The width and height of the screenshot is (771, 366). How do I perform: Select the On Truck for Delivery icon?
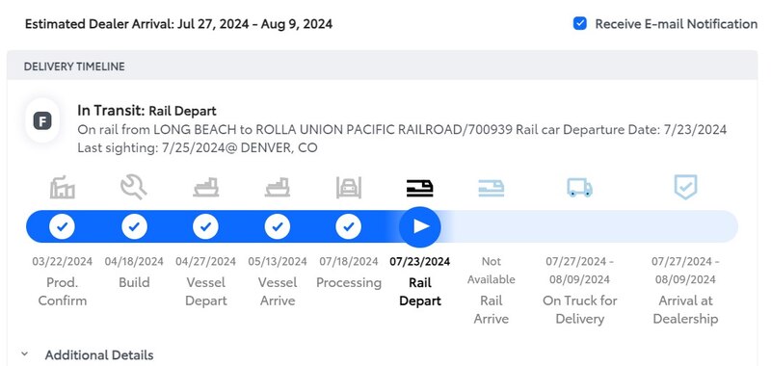click(x=580, y=187)
